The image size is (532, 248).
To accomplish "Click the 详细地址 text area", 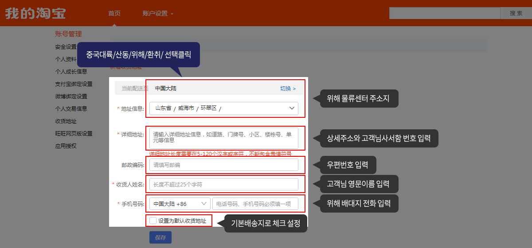I will (x=224, y=138).
